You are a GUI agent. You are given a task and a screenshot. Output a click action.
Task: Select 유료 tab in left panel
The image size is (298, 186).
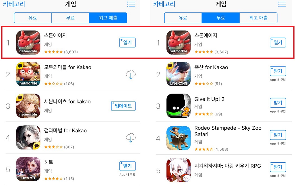pos(33,18)
